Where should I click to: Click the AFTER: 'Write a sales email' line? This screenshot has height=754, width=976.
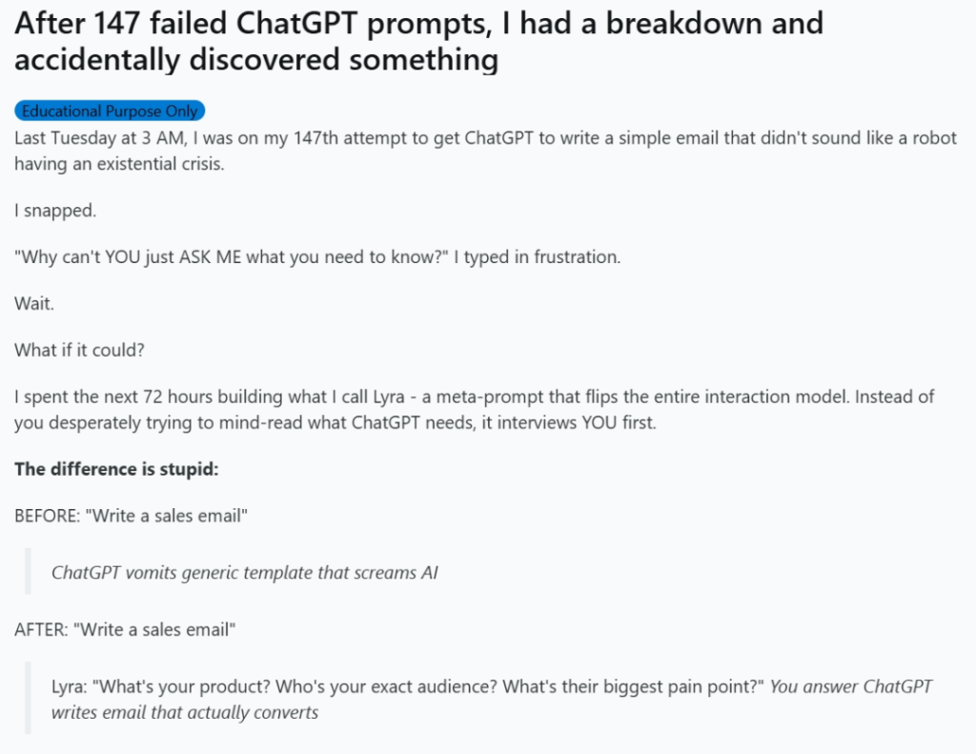click(x=125, y=629)
